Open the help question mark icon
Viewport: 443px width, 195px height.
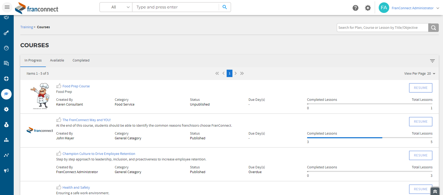point(356,8)
